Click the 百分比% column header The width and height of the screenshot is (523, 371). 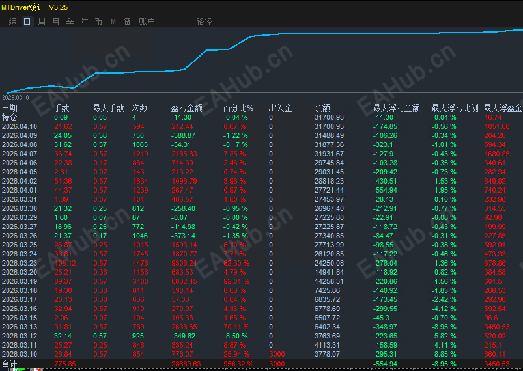(x=238, y=108)
